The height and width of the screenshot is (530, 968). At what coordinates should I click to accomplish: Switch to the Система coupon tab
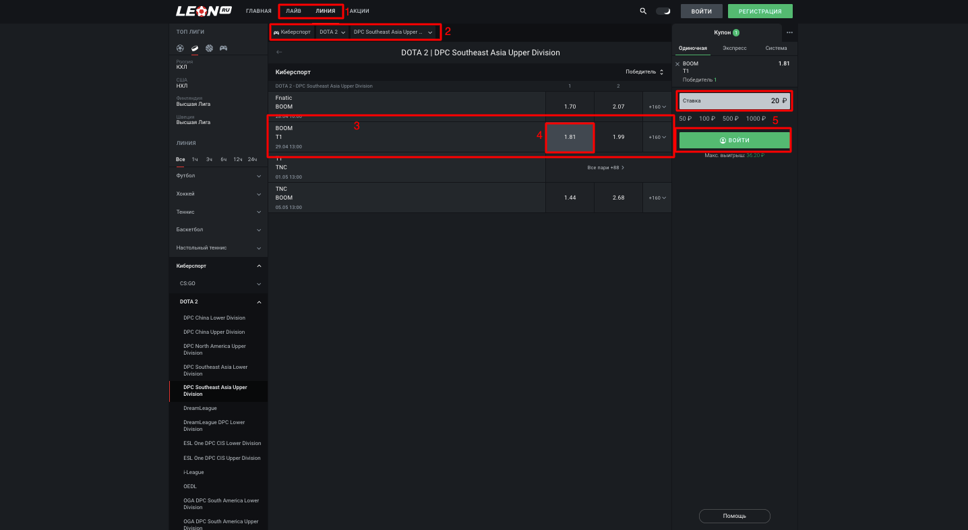[x=776, y=48]
